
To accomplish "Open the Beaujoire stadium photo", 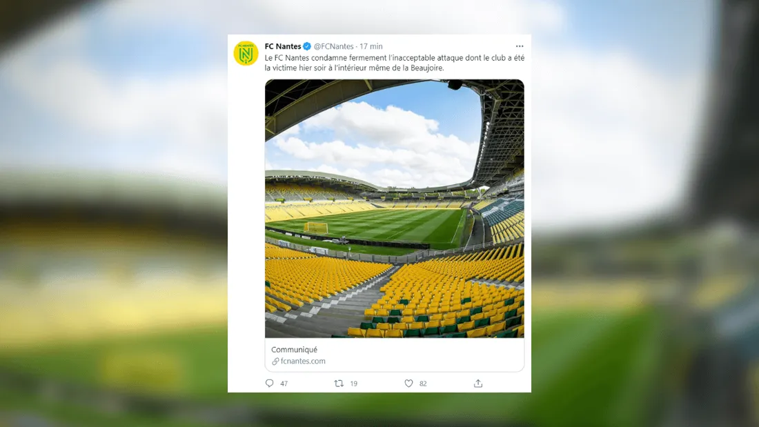I will pos(394,208).
